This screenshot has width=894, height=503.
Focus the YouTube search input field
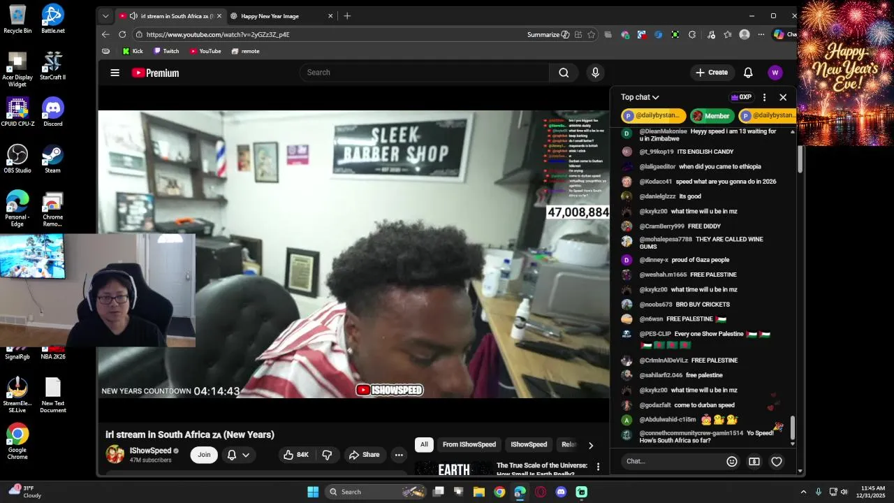(x=425, y=73)
